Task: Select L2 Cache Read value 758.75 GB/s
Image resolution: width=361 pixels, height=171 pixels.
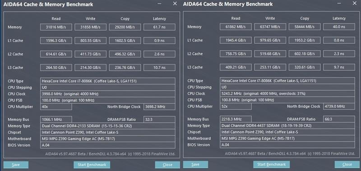Action: (236, 54)
